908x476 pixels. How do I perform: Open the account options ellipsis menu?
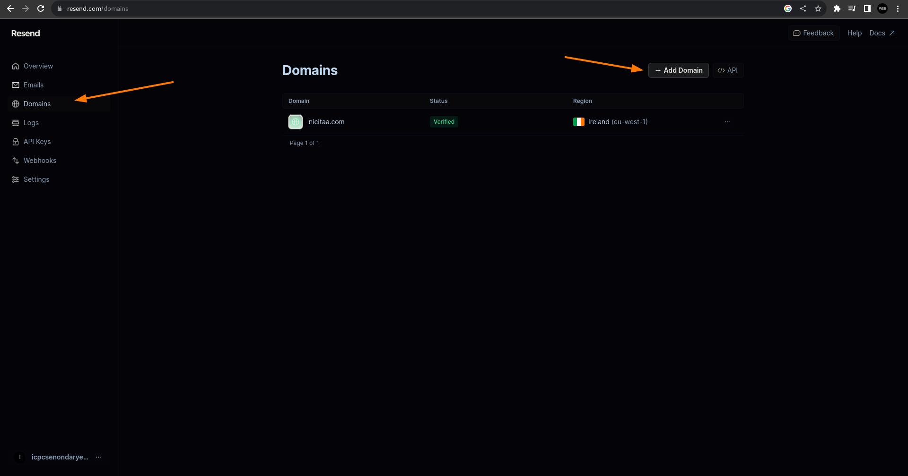click(x=98, y=457)
